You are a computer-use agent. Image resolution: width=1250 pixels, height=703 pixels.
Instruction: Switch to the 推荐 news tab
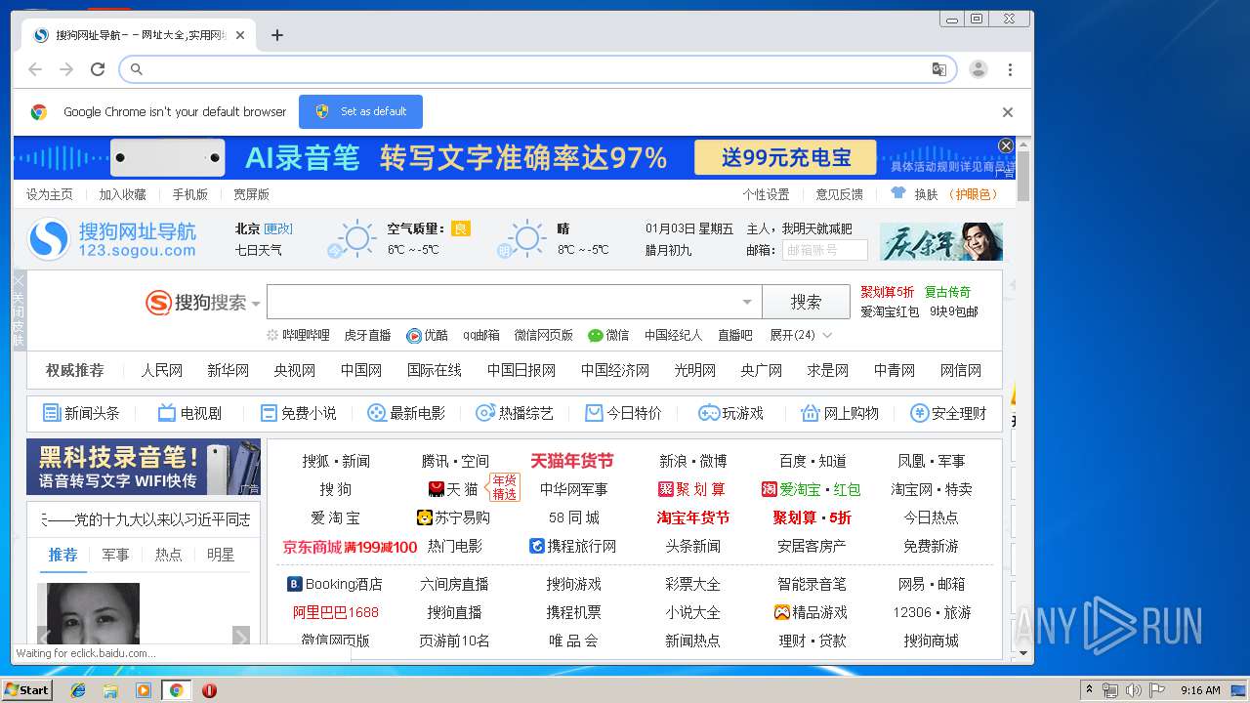[62, 555]
